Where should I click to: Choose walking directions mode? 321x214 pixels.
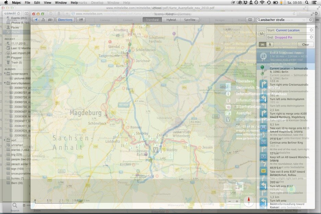coord(270,45)
